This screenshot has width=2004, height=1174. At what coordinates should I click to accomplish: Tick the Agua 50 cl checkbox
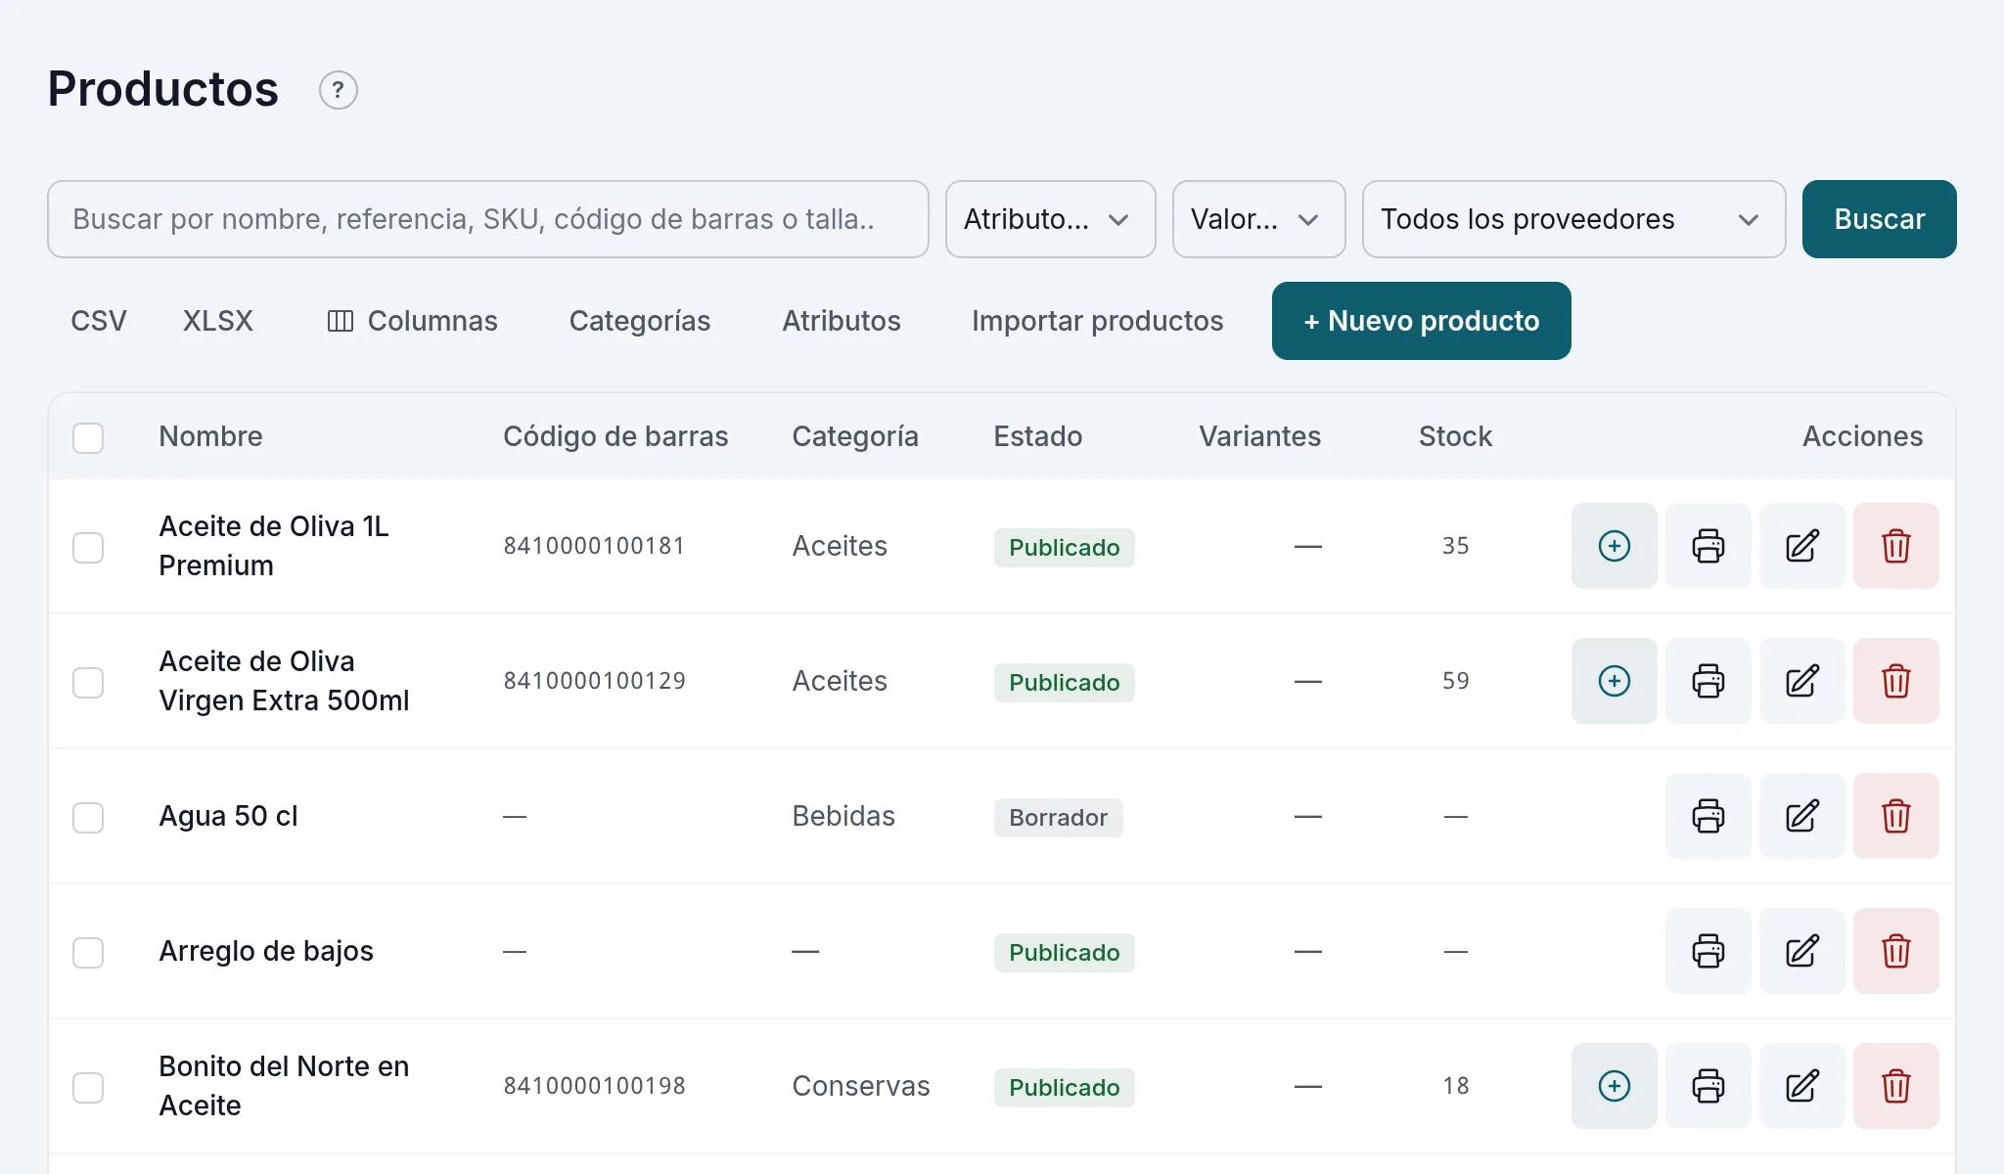click(x=88, y=817)
